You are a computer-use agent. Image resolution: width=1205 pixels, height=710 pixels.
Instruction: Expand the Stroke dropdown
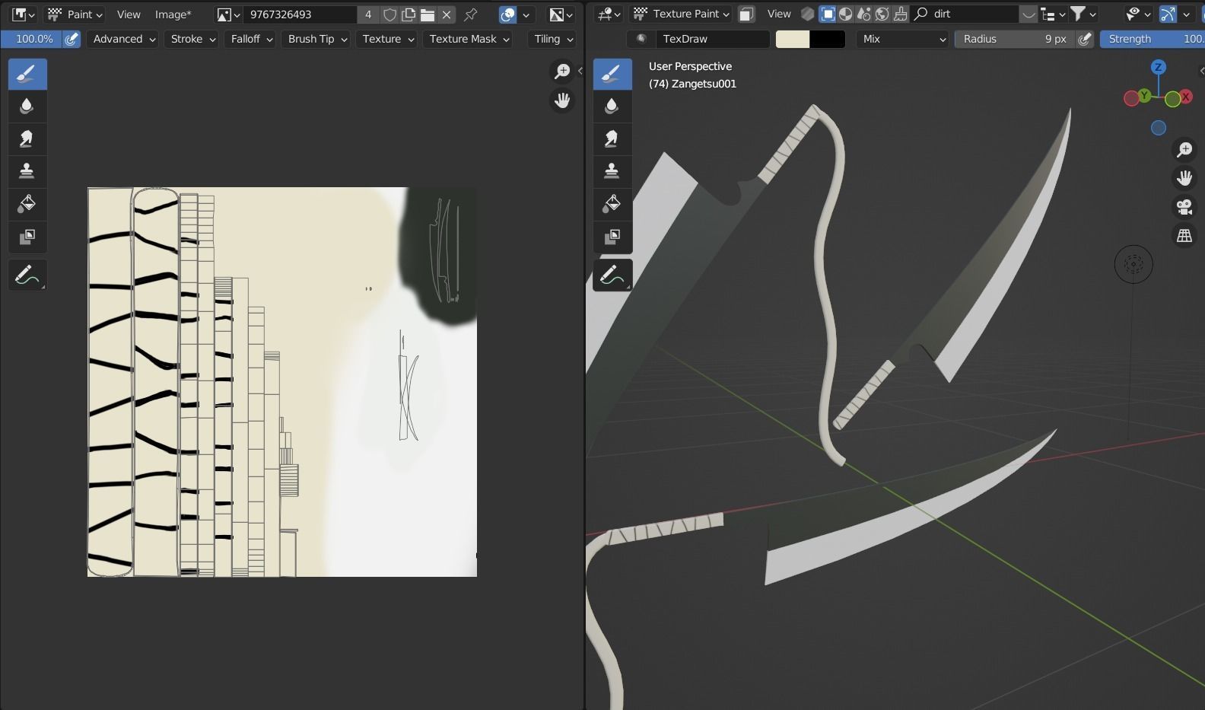(193, 39)
